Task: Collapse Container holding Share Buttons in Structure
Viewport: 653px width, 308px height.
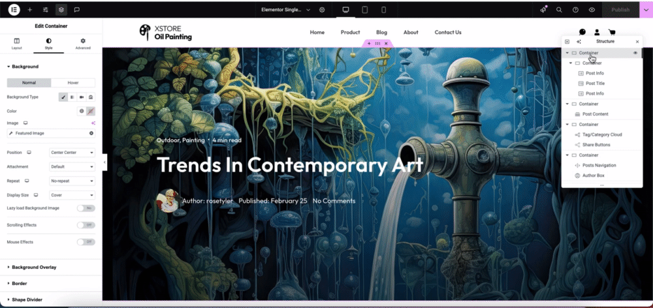Action: 567,125
